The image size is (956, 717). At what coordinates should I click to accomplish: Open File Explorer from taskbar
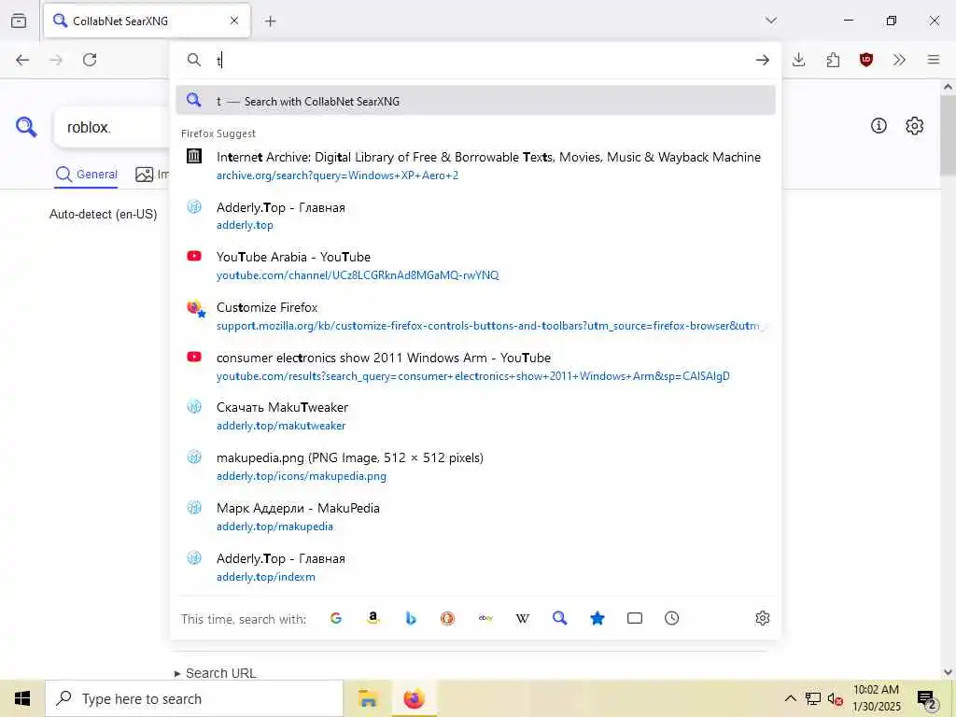coord(368,698)
